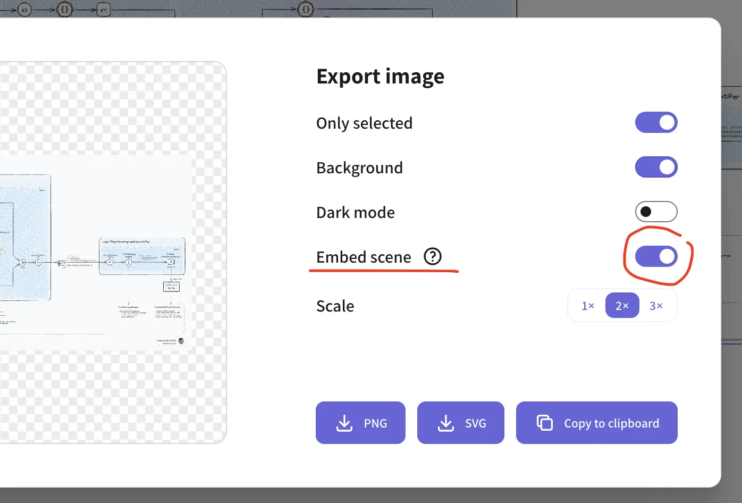The width and height of the screenshot is (742, 503).
Task: Open the Embed scene help tooltip
Action: pyautogui.click(x=433, y=257)
